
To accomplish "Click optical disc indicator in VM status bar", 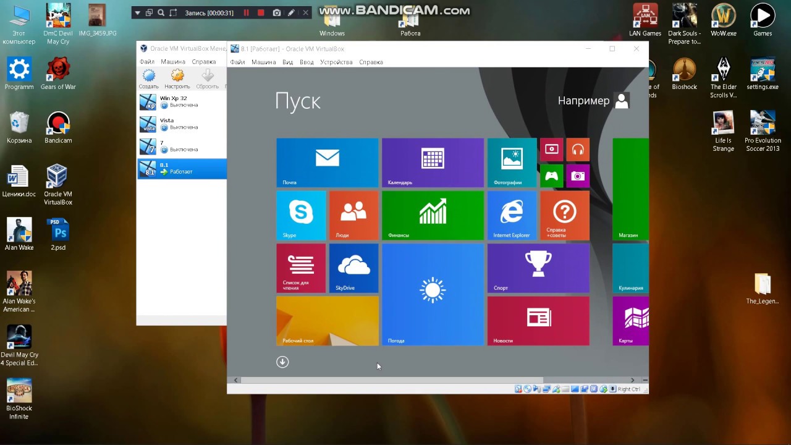I will (x=527, y=389).
